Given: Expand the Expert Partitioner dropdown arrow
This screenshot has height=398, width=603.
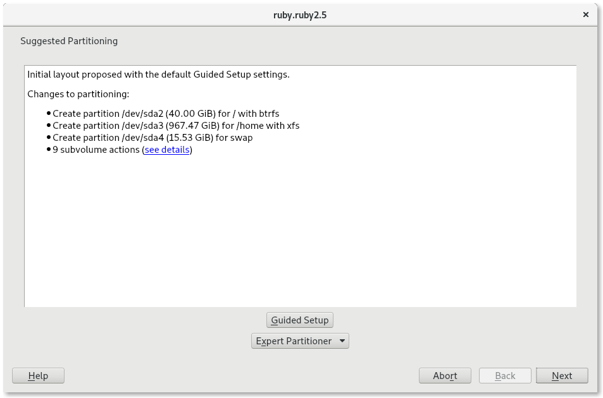Looking at the screenshot, I should 342,341.
